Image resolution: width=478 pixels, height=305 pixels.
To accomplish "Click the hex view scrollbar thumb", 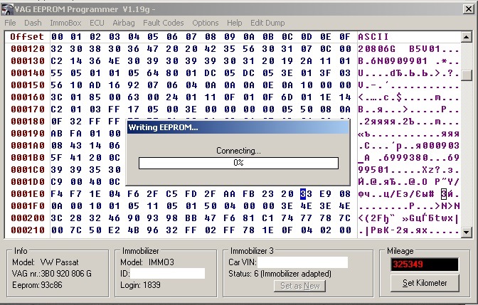I will tap(467, 75).
